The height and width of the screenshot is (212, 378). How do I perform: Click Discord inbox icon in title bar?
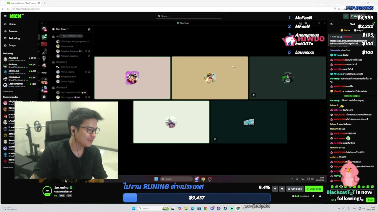click(300, 23)
